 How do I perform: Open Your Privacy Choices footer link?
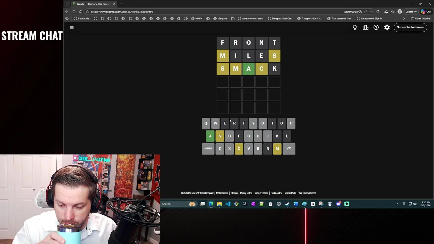[x=307, y=193]
